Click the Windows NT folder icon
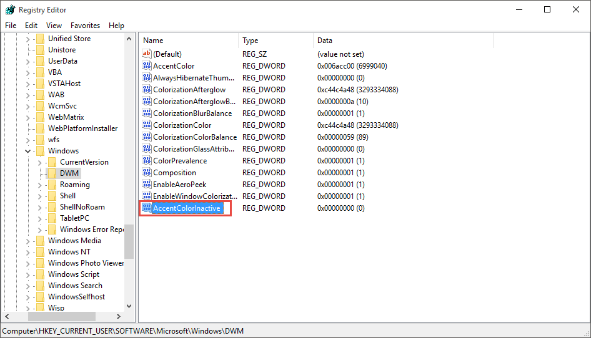 tap(41, 252)
